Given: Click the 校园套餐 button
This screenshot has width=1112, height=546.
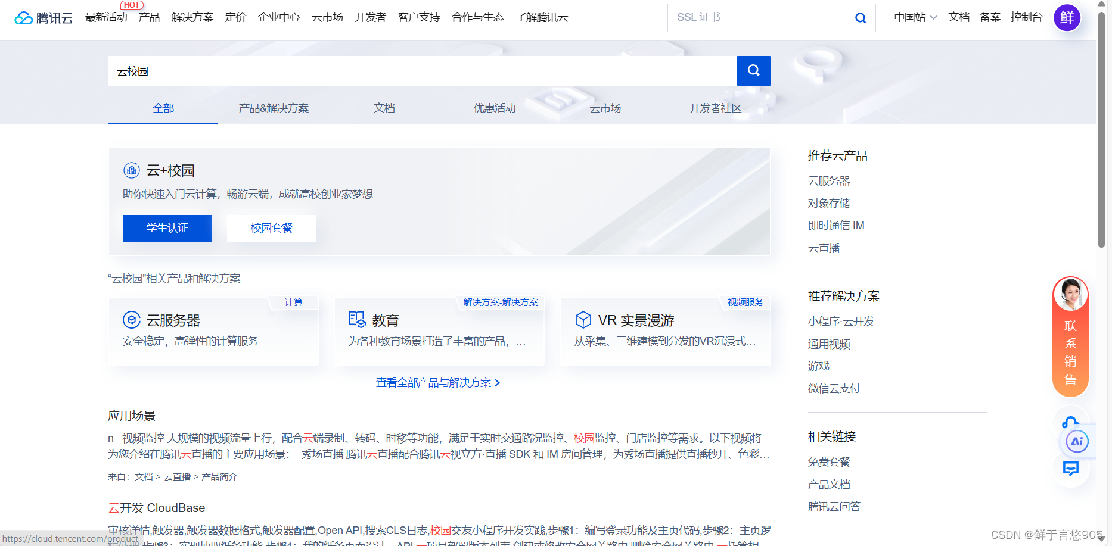Looking at the screenshot, I should click(272, 228).
